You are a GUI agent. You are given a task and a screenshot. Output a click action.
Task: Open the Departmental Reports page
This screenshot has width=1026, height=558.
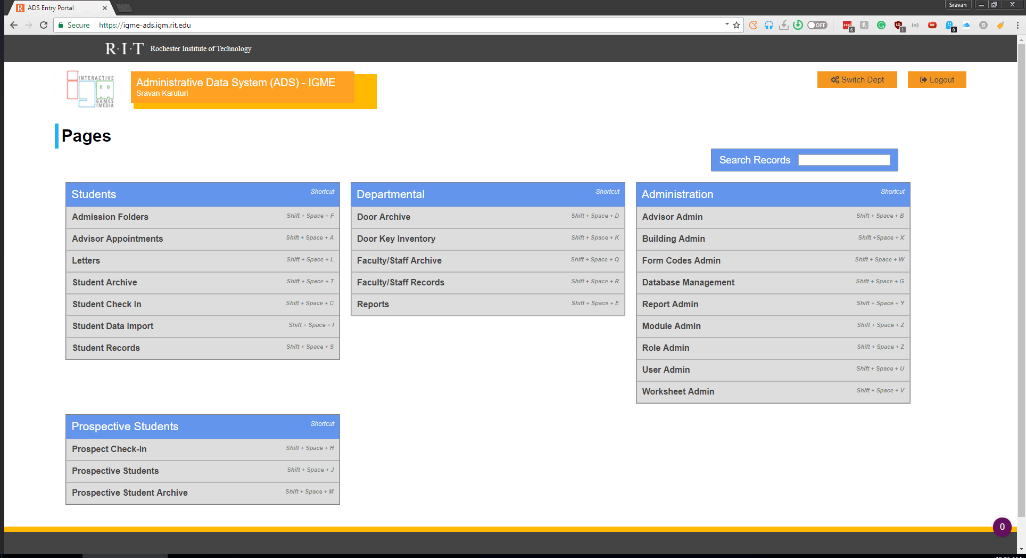pos(488,305)
